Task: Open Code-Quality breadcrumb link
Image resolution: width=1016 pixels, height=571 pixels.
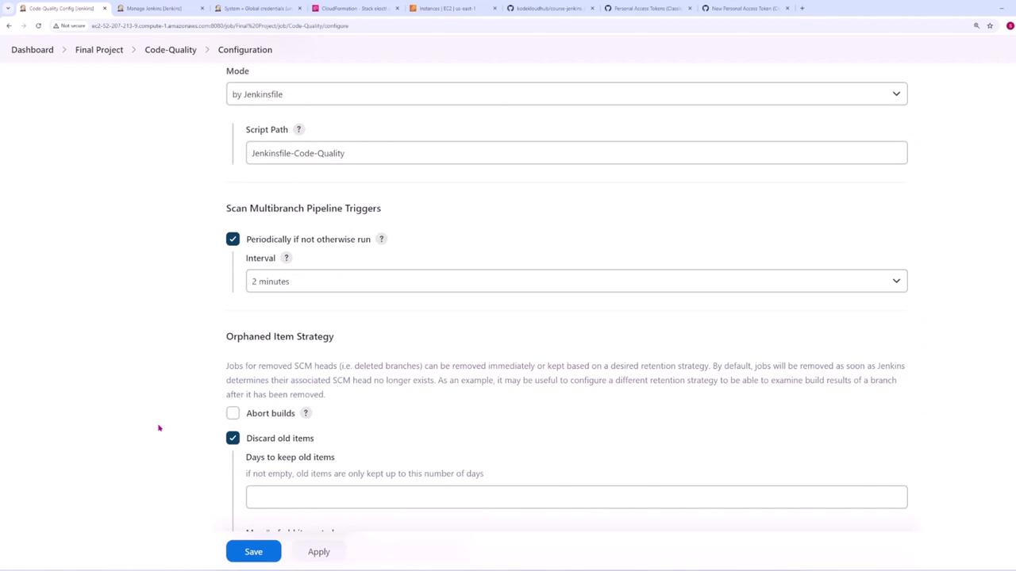Action: pyautogui.click(x=171, y=49)
